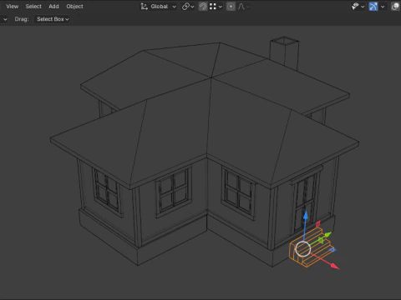Open the selectability and visibility dropdown
This screenshot has width=401, height=300.
tap(358, 7)
